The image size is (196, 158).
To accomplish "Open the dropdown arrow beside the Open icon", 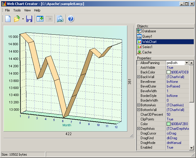I will [23, 19].
